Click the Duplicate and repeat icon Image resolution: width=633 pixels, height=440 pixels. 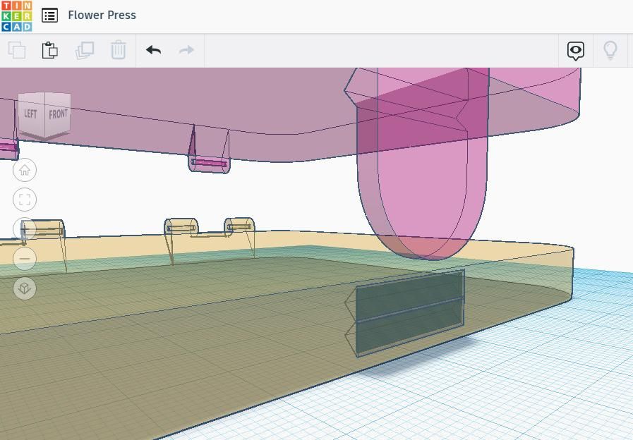[x=85, y=50]
